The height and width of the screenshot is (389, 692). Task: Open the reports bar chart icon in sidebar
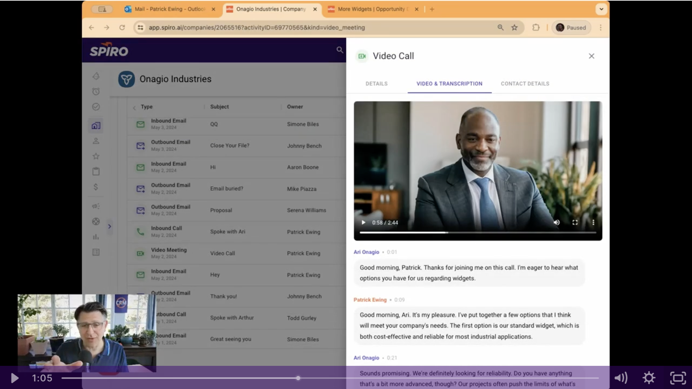point(96,237)
